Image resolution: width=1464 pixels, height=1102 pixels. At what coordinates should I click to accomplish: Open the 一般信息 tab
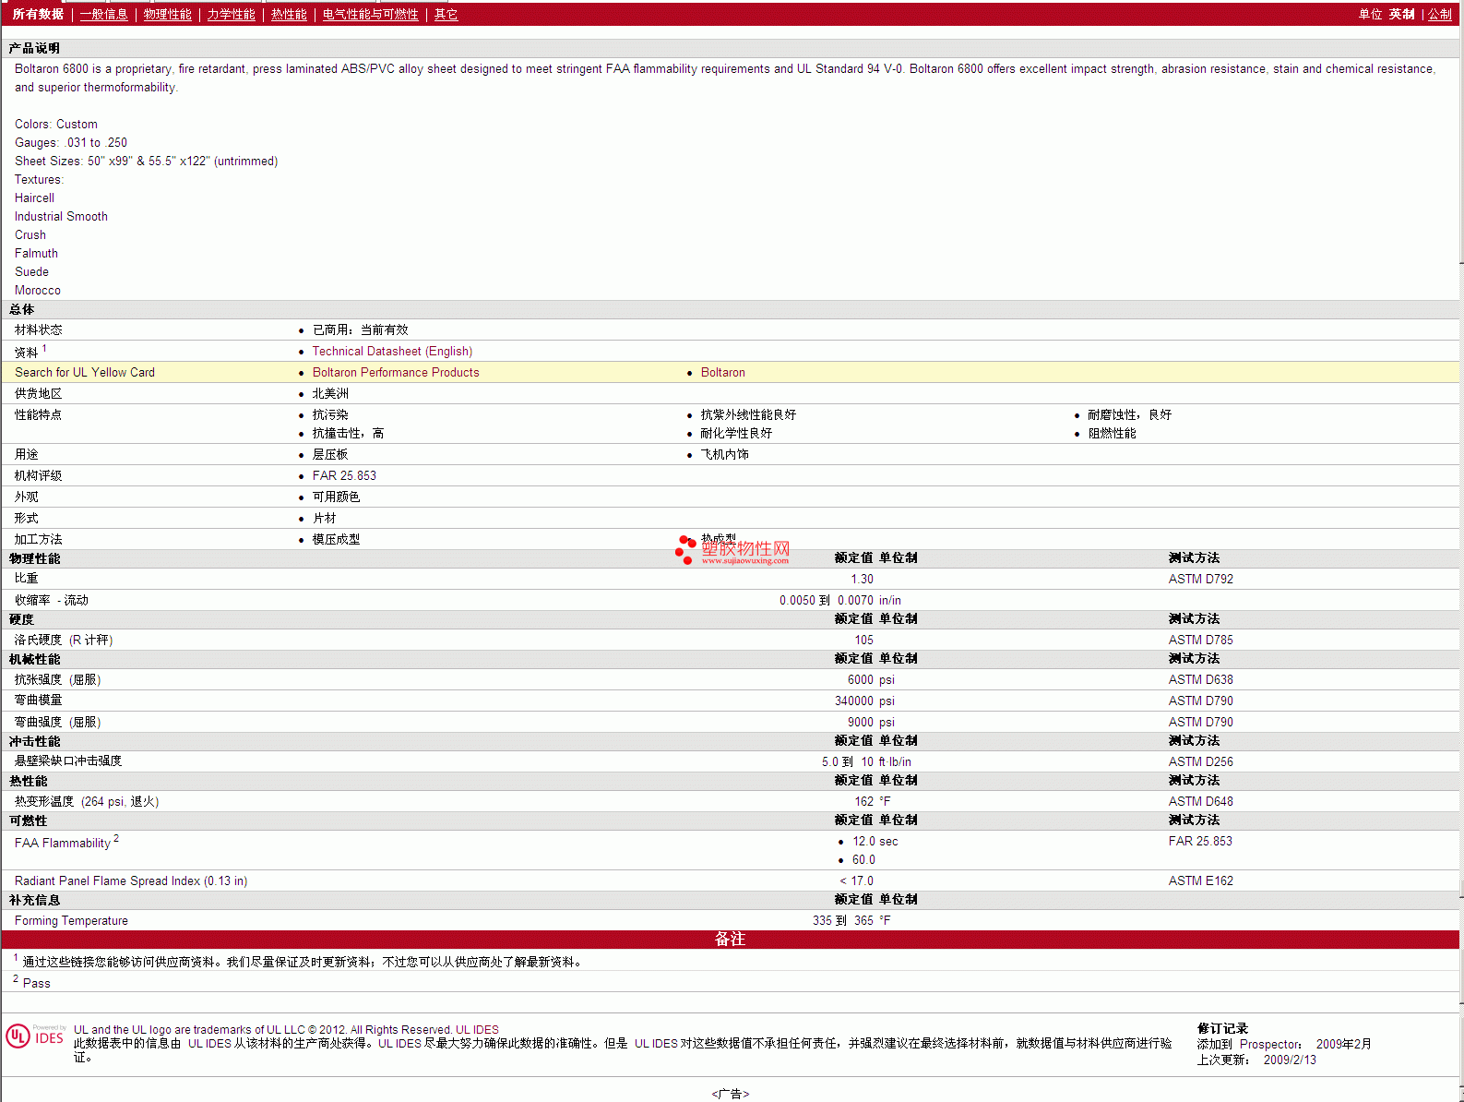(x=103, y=15)
